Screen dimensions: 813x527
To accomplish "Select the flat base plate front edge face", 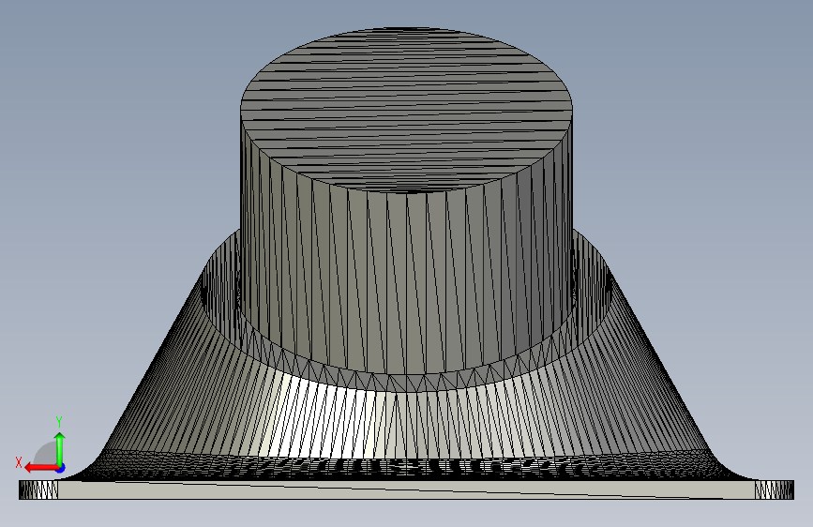I will [x=407, y=490].
